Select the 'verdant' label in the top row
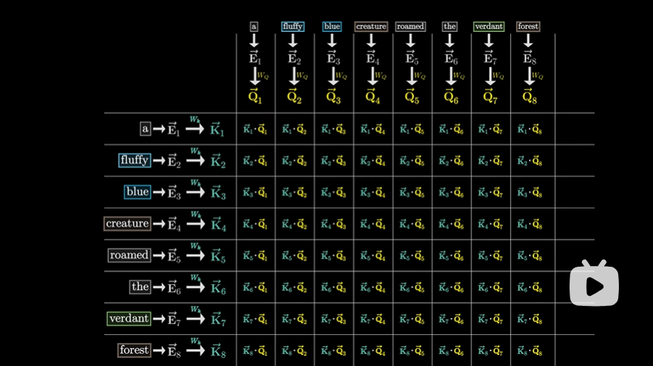The height and width of the screenshot is (366, 653). tap(488, 27)
